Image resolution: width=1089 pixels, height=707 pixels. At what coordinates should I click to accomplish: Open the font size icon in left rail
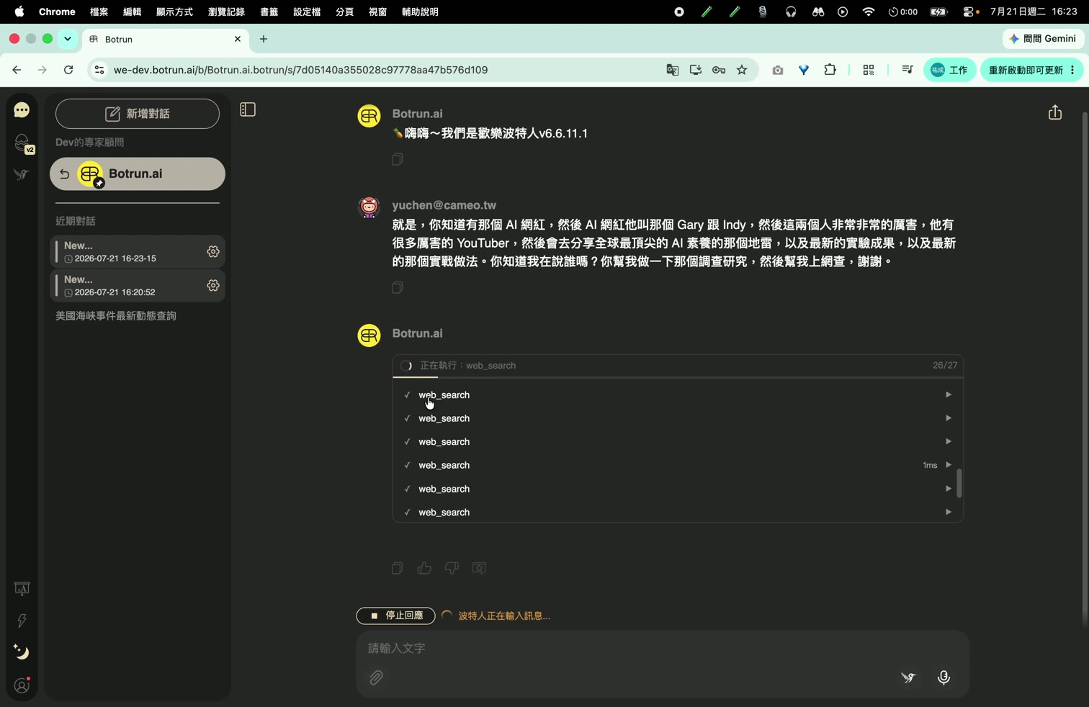click(22, 589)
